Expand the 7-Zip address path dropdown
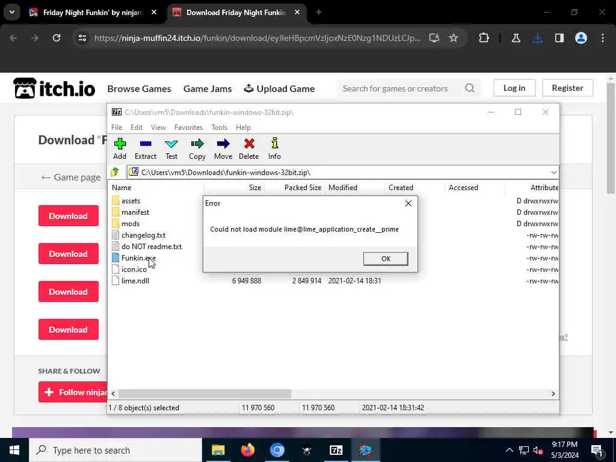Viewport: 616px width, 462px height. [553, 173]
